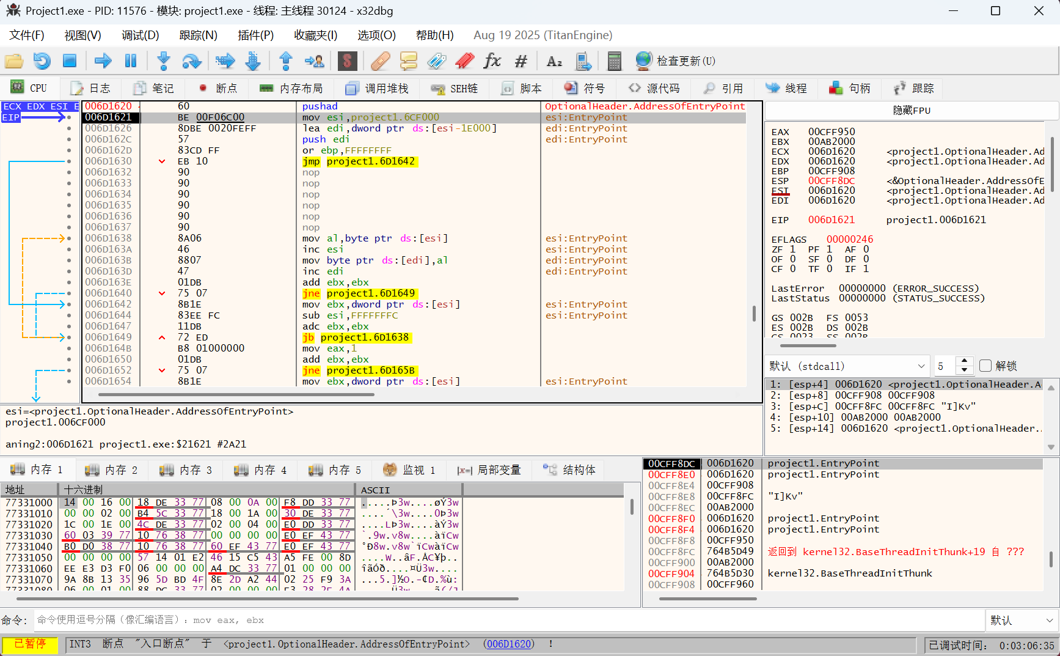Increase the argument count stepper
Screen dimensions: 1060x656
(x=964, y=361)
